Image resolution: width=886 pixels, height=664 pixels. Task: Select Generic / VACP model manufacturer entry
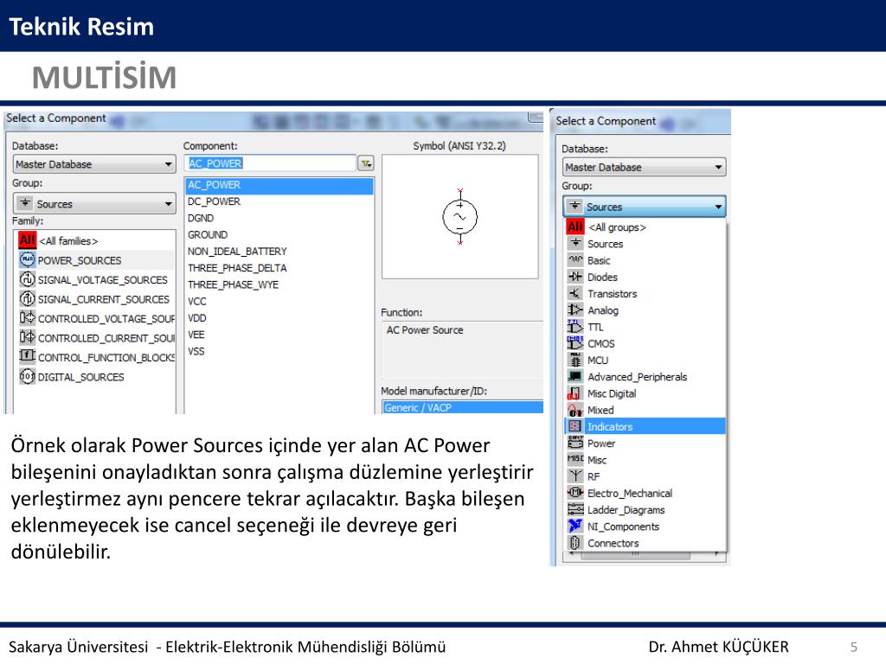tap(462, 407)
